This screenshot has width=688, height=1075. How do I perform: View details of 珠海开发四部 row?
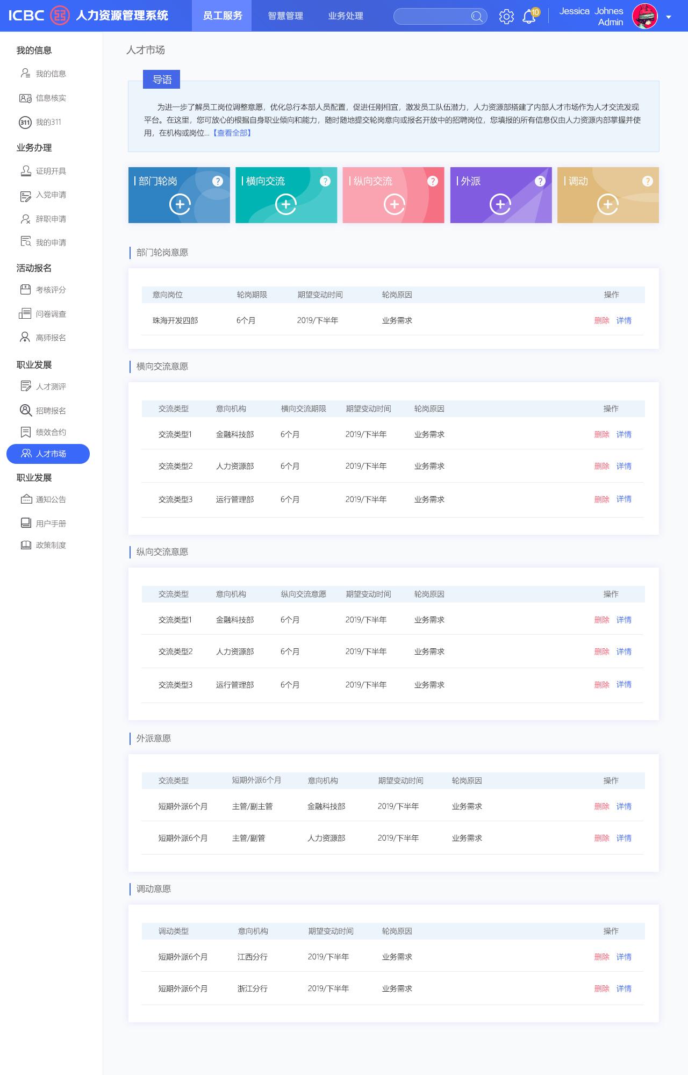[x=624, y=320]
